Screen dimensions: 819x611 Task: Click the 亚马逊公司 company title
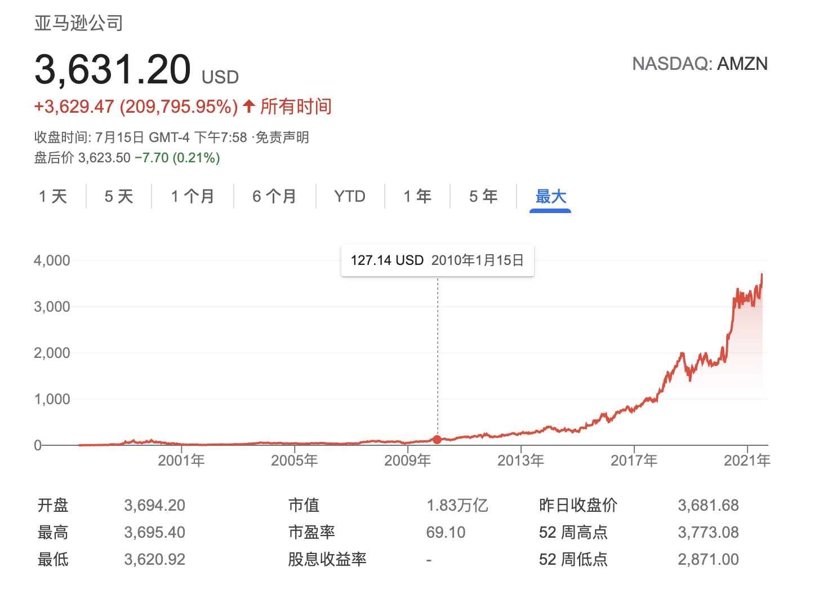pyautogui.click(x=79, y=23)
